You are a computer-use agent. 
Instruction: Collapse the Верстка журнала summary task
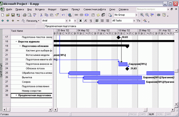coord(16,41)
